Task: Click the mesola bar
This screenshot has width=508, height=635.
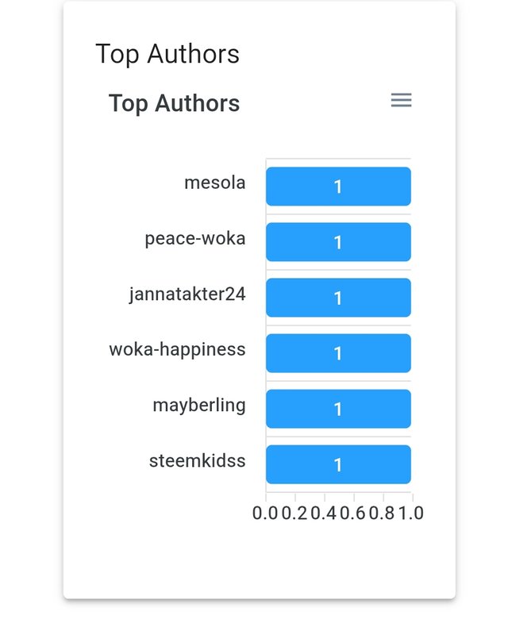Action: [x=338, y=187]
